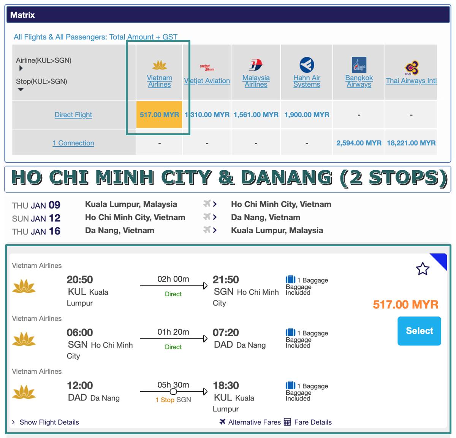Choose the highlighted 517.00 MYR matrix fare

159,115
